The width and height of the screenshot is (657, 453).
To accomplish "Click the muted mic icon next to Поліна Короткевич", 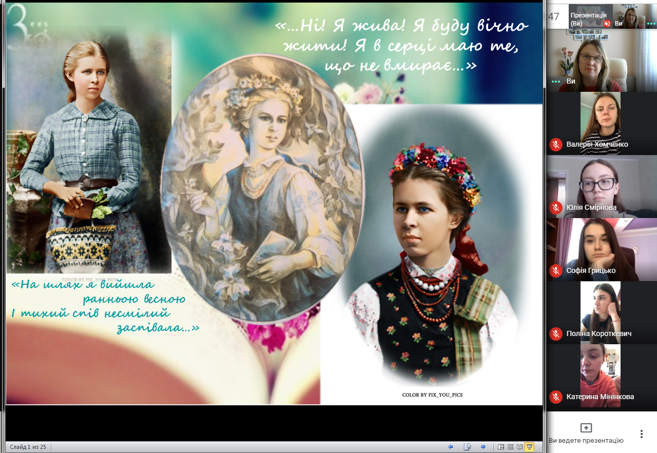I will point(556,334).
